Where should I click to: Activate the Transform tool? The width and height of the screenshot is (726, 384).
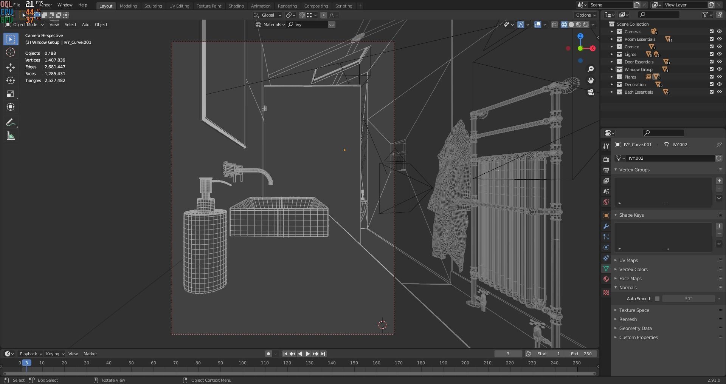[11, 107]
